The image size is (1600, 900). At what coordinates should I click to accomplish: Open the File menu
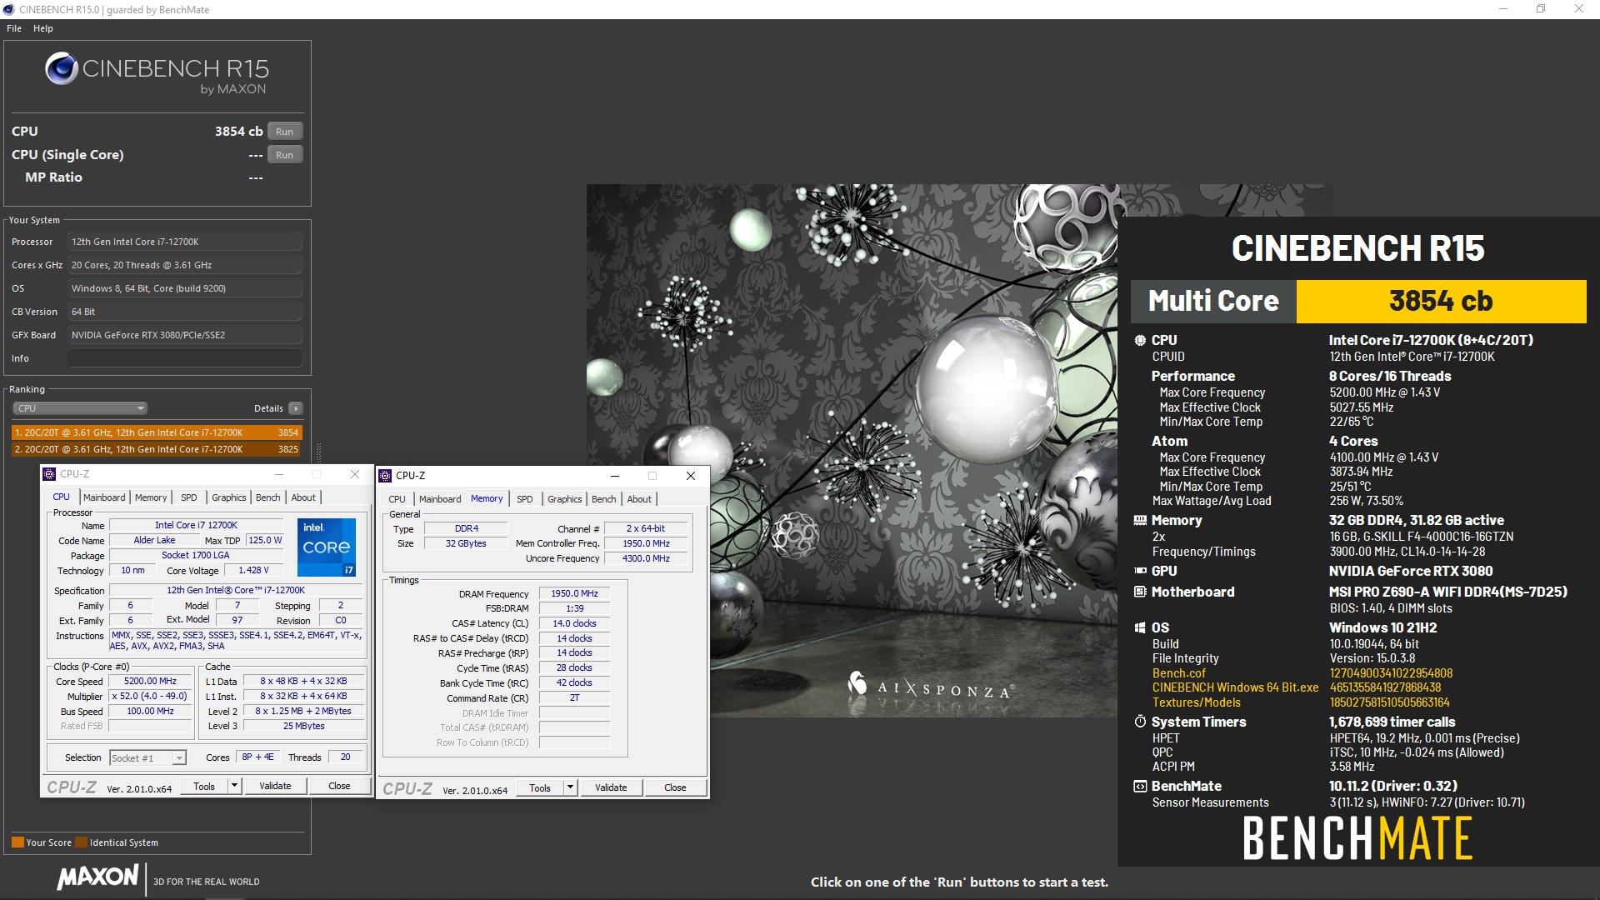coord(14,28)
